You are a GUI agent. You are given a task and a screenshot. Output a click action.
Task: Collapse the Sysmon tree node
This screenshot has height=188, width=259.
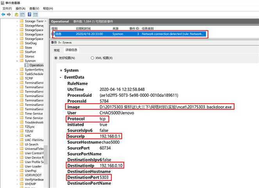tap(17, 61)
